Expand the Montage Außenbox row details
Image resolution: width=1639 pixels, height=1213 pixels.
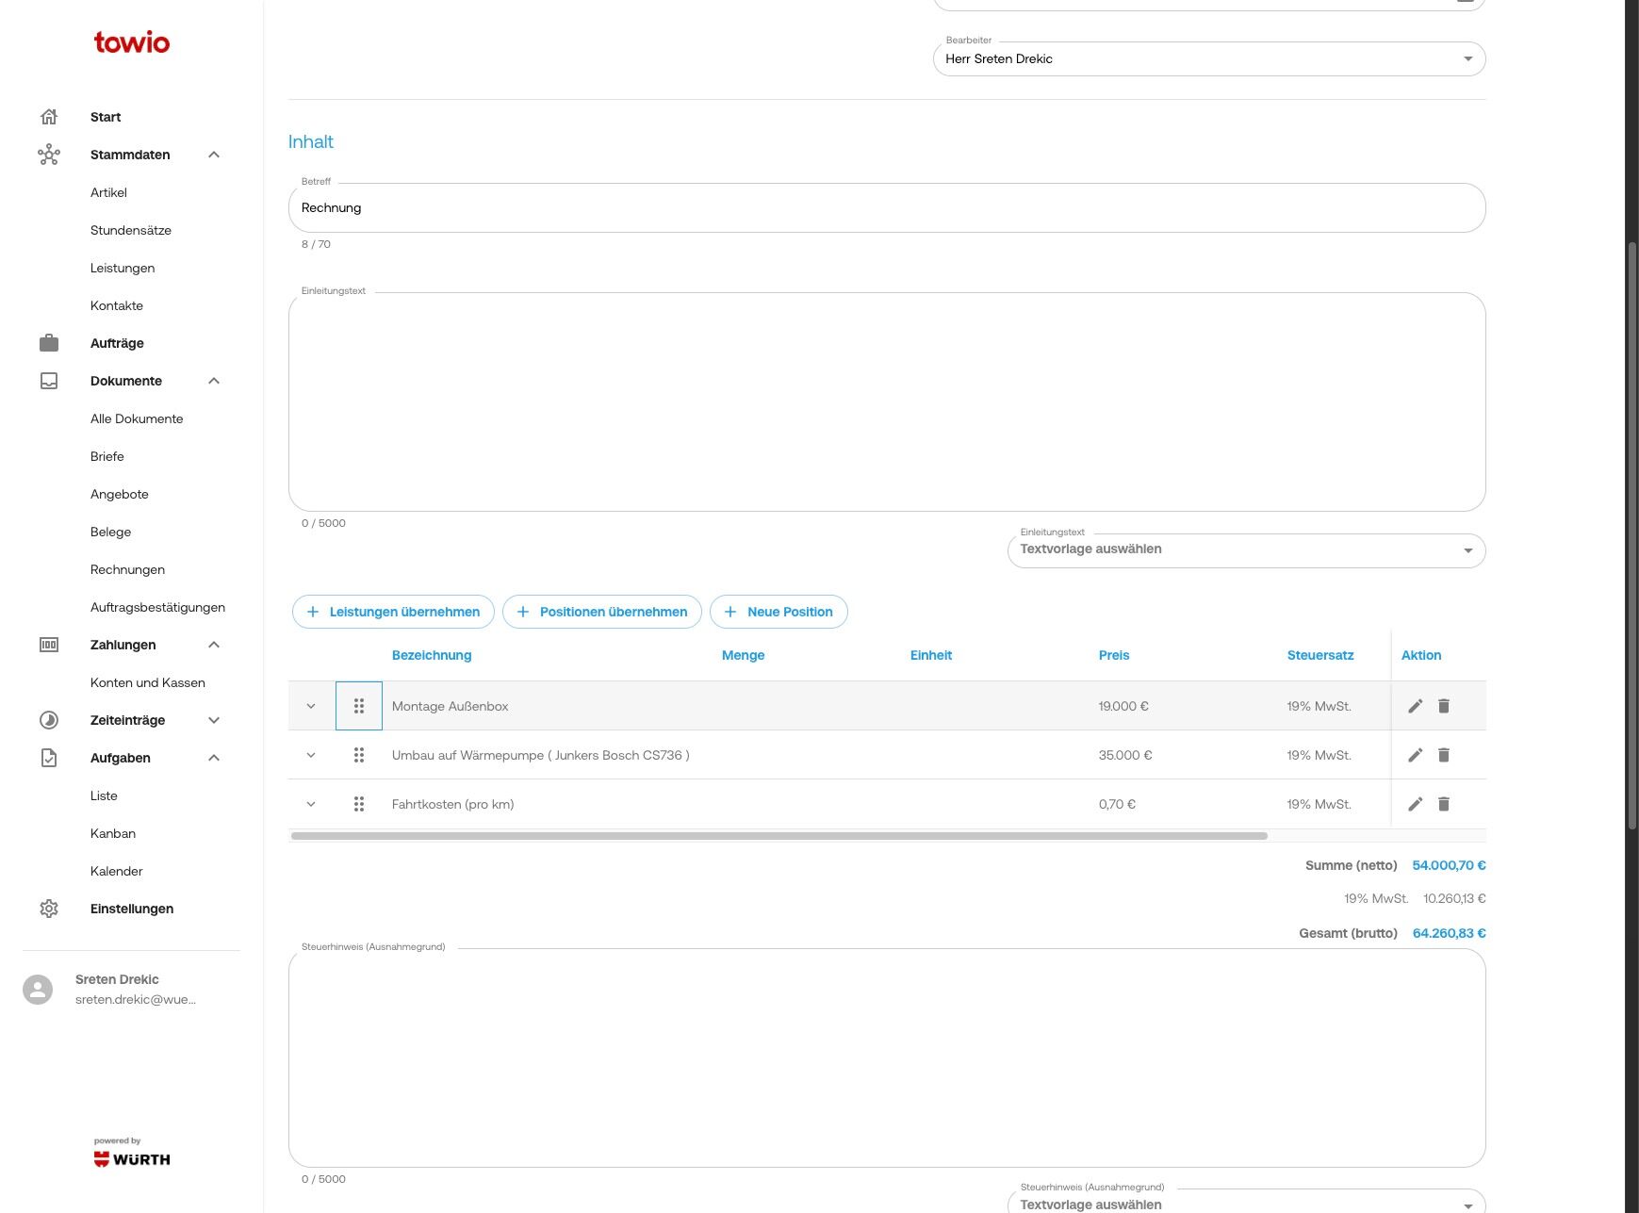click(311, 706)
